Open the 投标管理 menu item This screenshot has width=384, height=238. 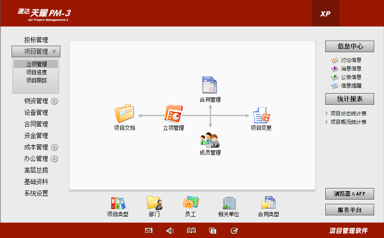pos(36,40)
